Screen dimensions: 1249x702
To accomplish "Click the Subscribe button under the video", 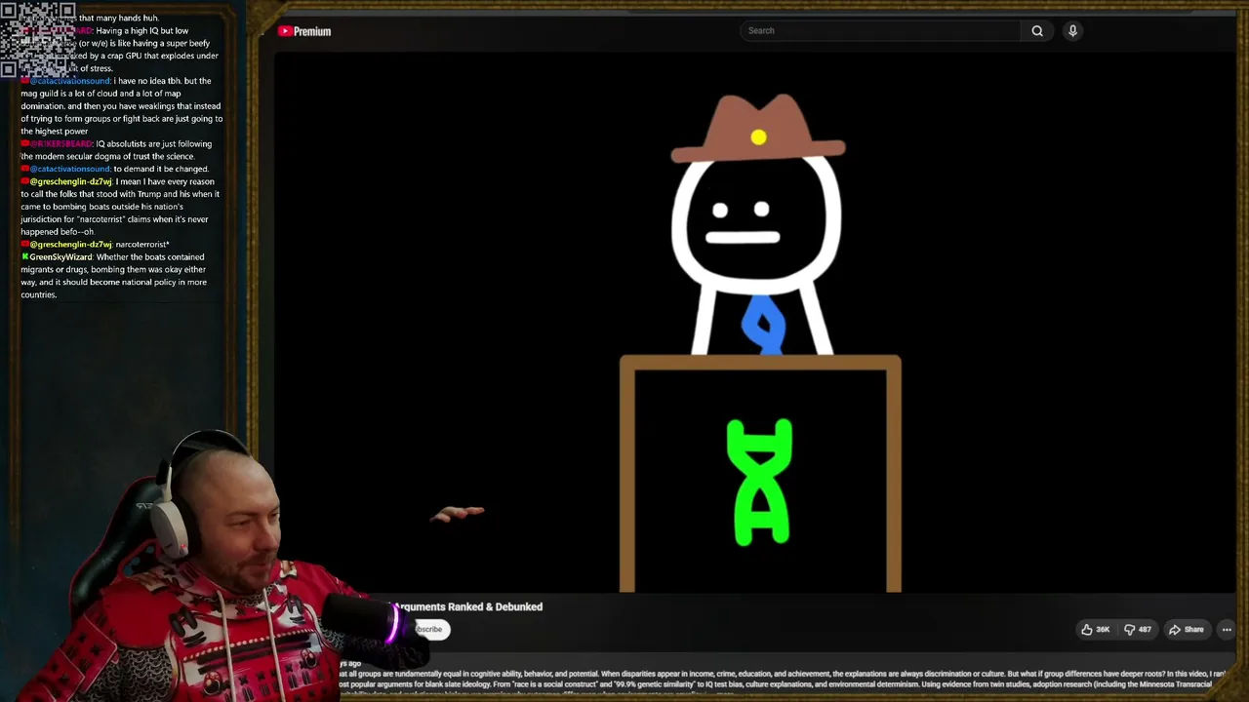I will pos(430,630).
